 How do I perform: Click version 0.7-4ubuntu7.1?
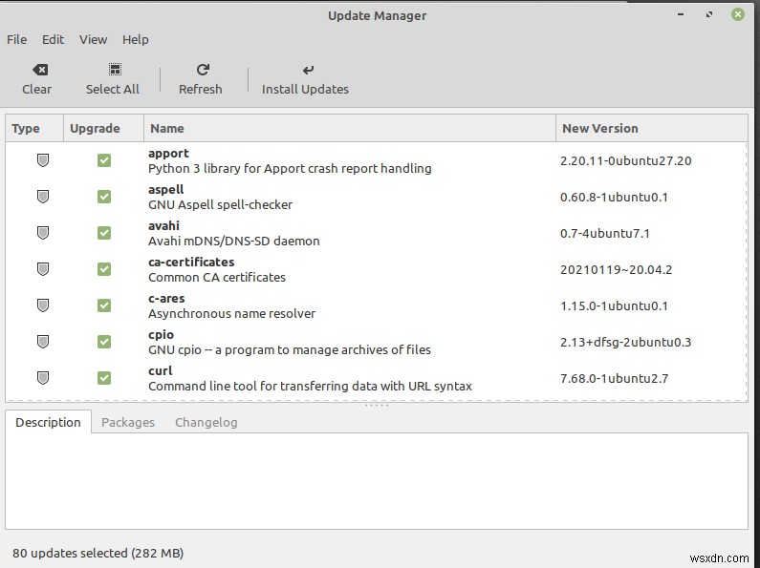pos(605,233)
